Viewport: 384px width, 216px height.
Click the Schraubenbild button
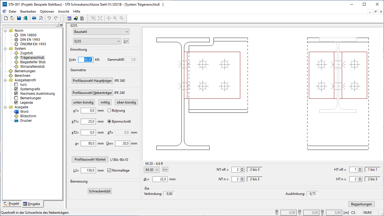click(100, 191)
